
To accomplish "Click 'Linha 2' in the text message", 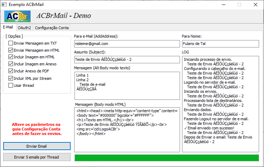I will click(x=82, y=80).
